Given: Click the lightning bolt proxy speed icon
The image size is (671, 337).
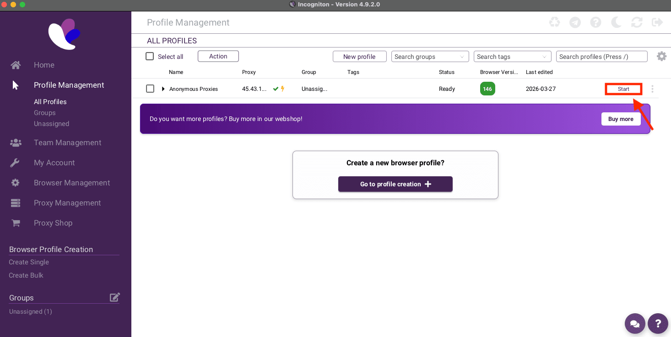Looking at the screenshot, I should tap(283, 89).
